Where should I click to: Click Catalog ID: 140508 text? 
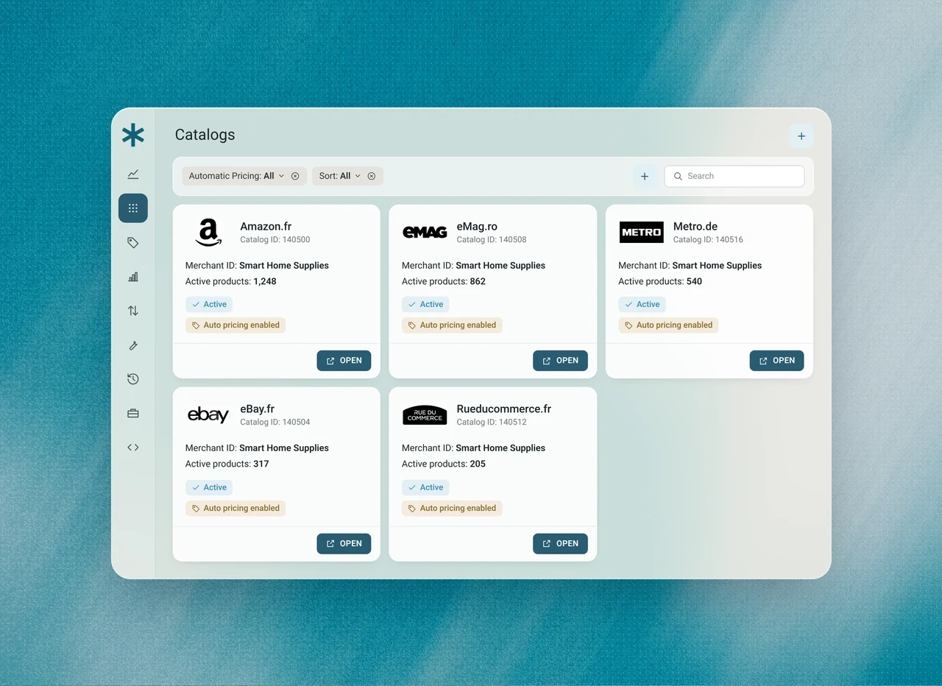pos(492,240)
